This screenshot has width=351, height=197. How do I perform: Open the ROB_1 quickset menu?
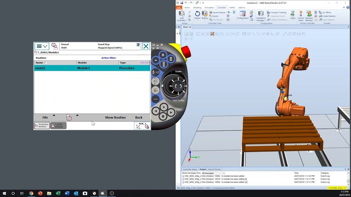point(142,126)
